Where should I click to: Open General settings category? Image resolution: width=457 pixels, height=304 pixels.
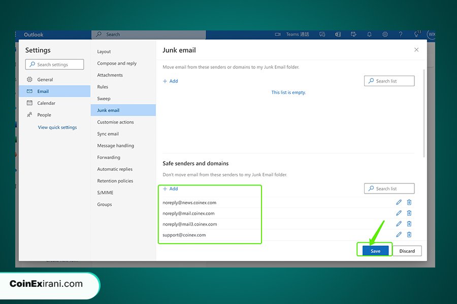point(54,80)
